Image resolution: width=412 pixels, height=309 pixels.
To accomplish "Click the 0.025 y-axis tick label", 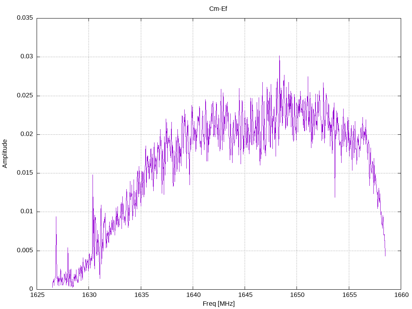I will (x=25, y=96).
